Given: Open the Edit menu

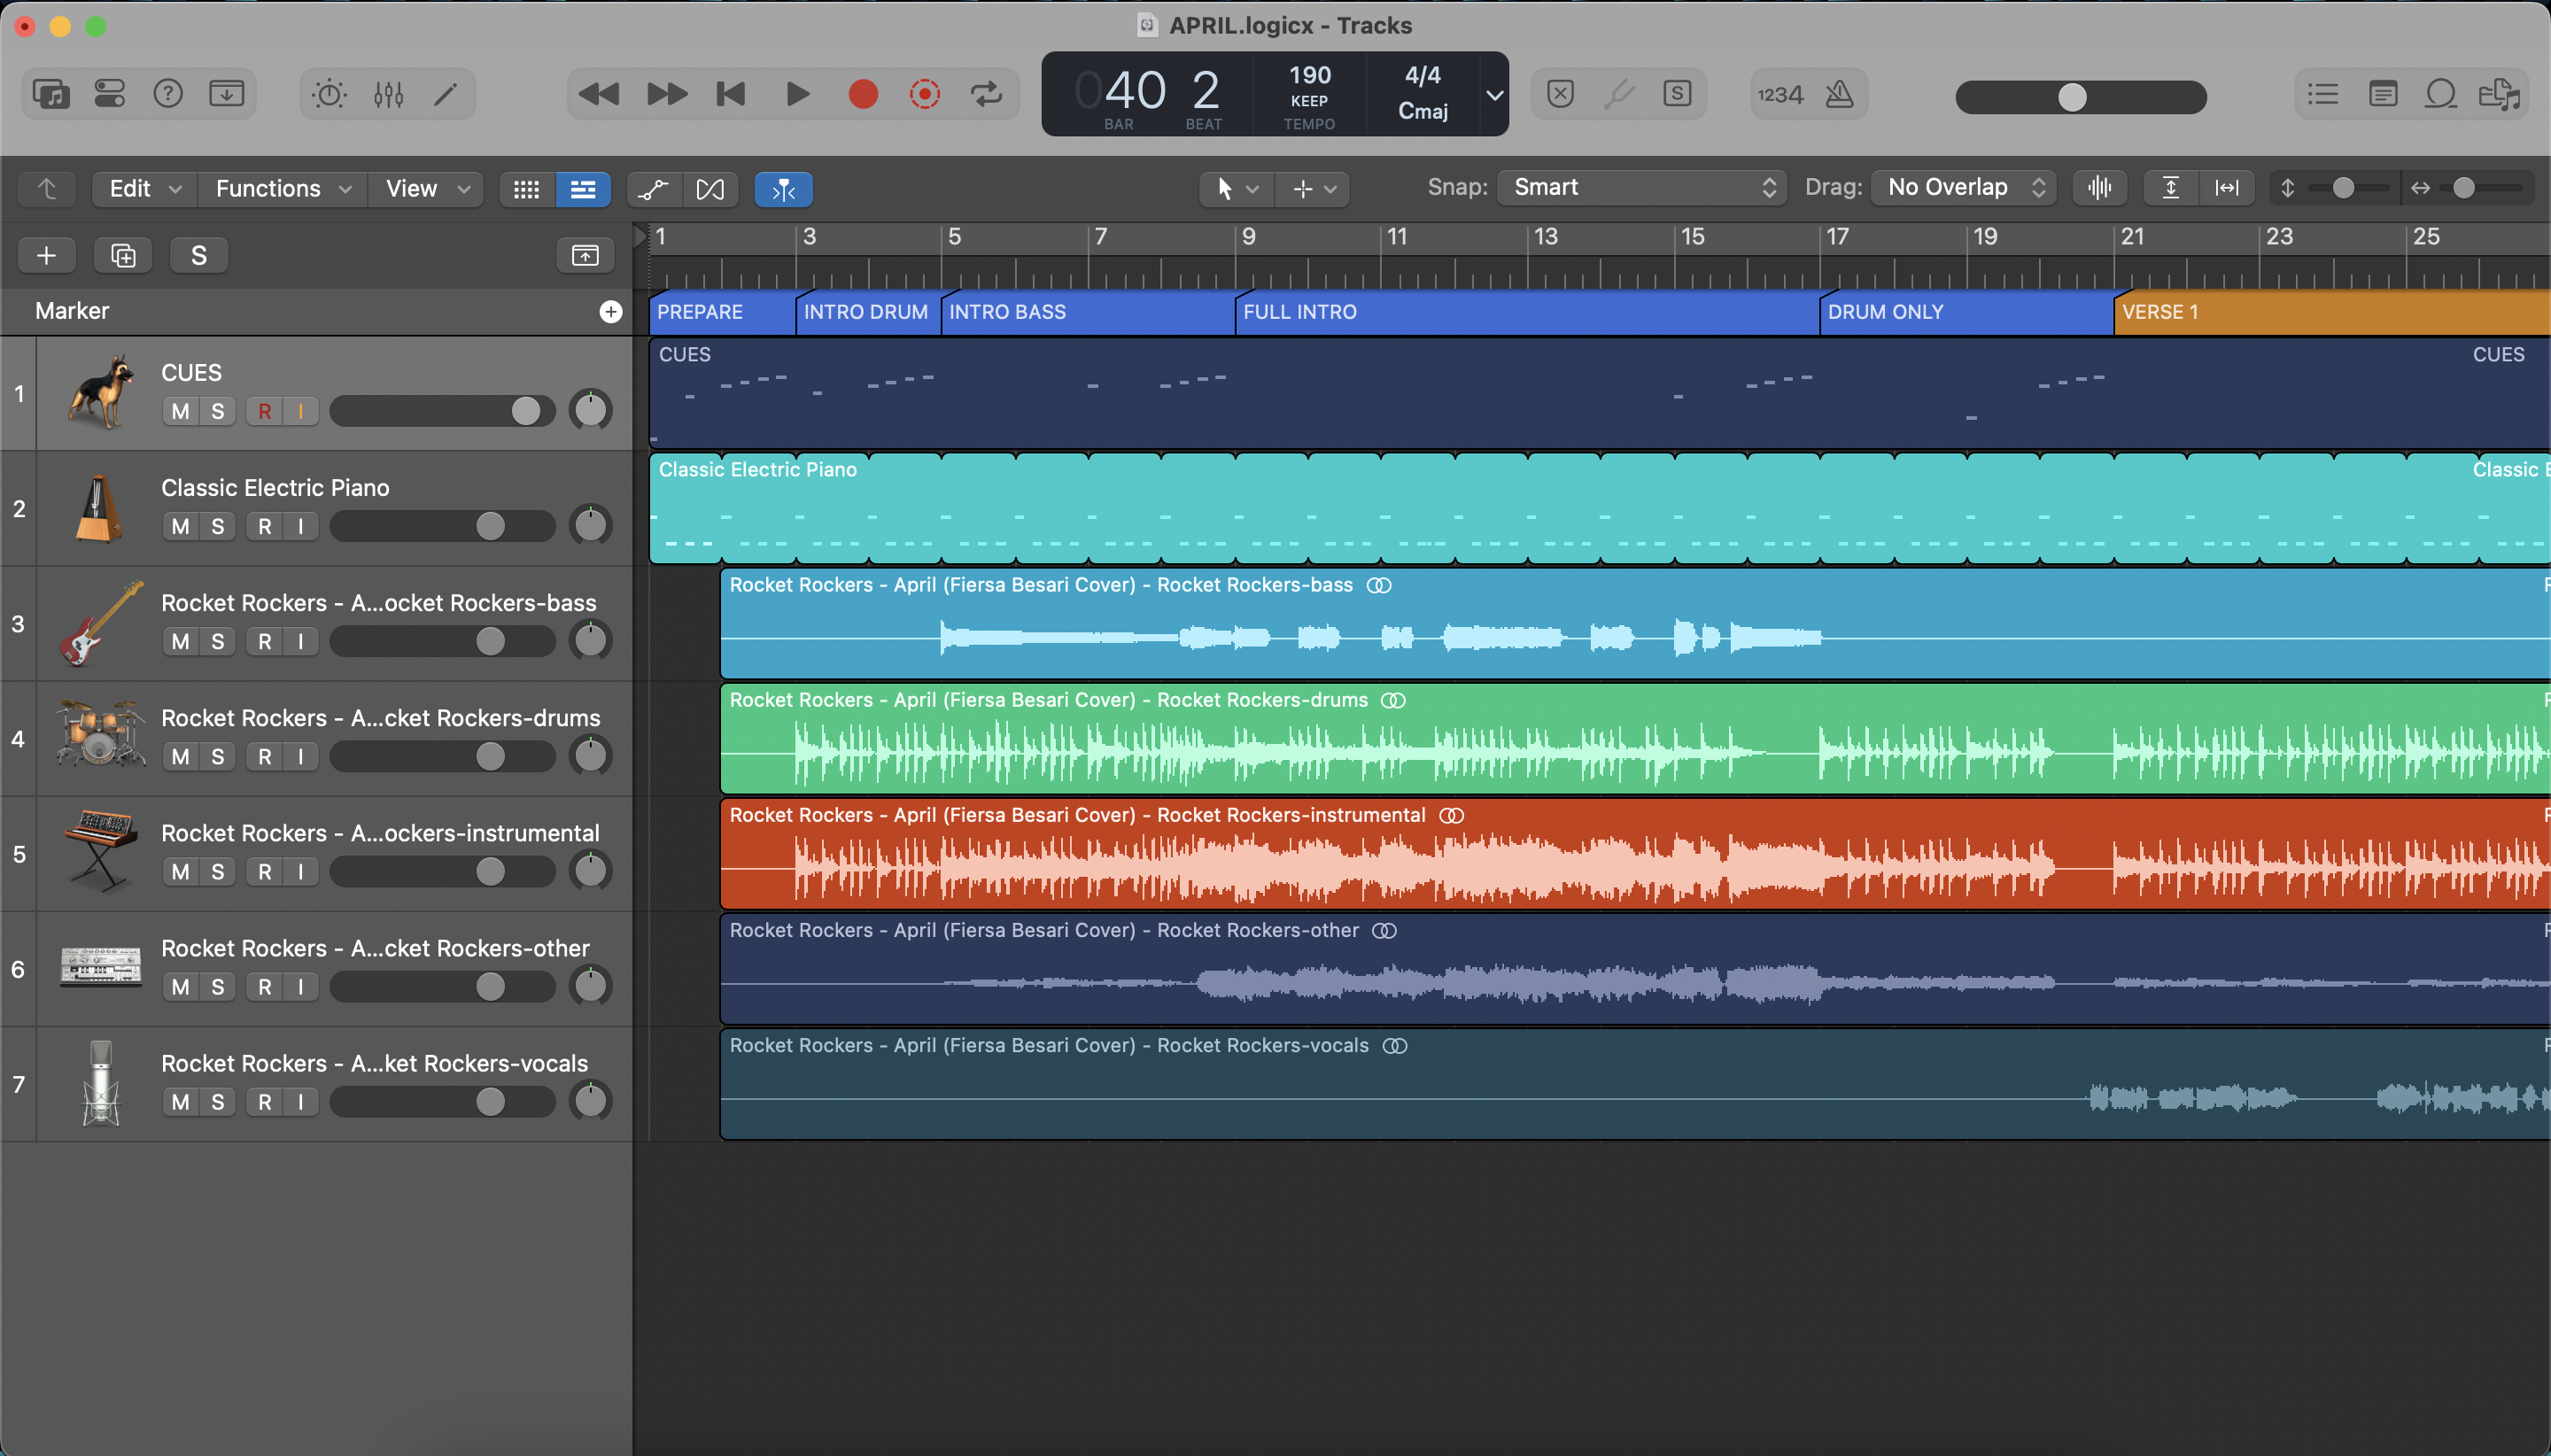Looking at the screenshot, I should coord(145,189).
